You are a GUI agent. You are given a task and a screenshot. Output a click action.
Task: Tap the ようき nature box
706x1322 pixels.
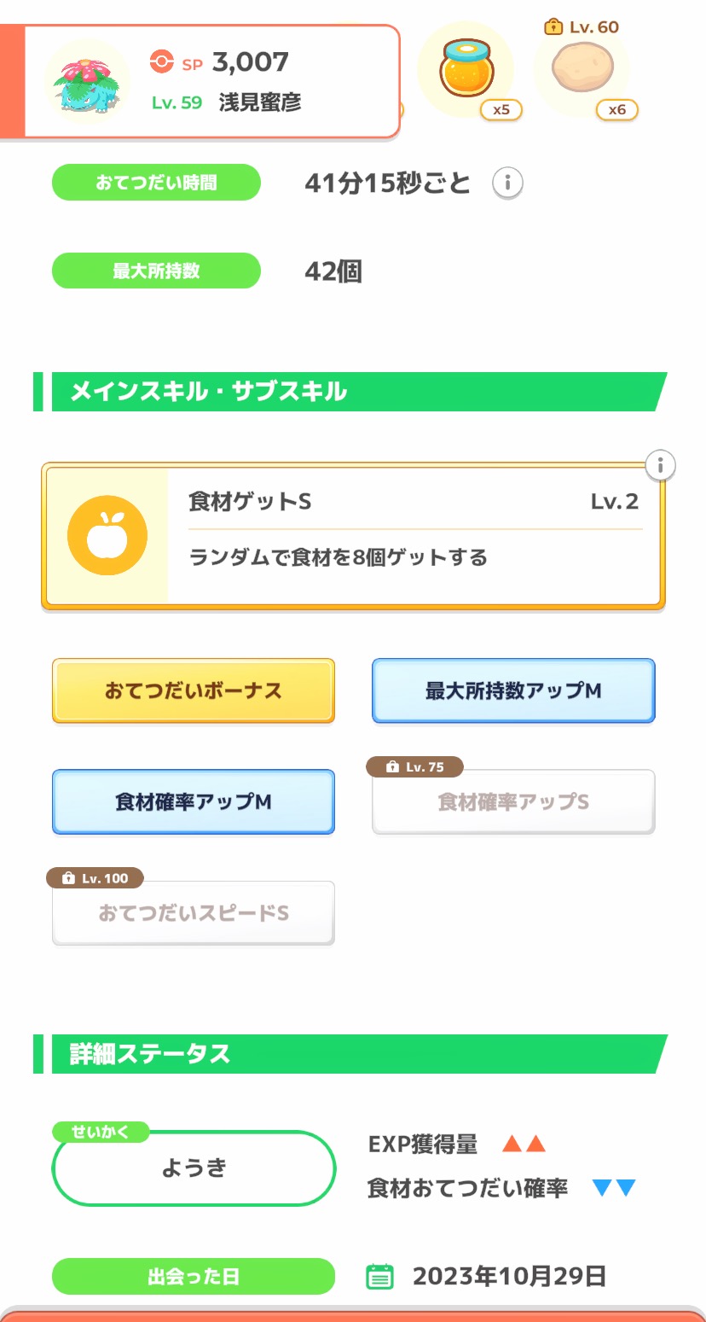coord(194,1168)
